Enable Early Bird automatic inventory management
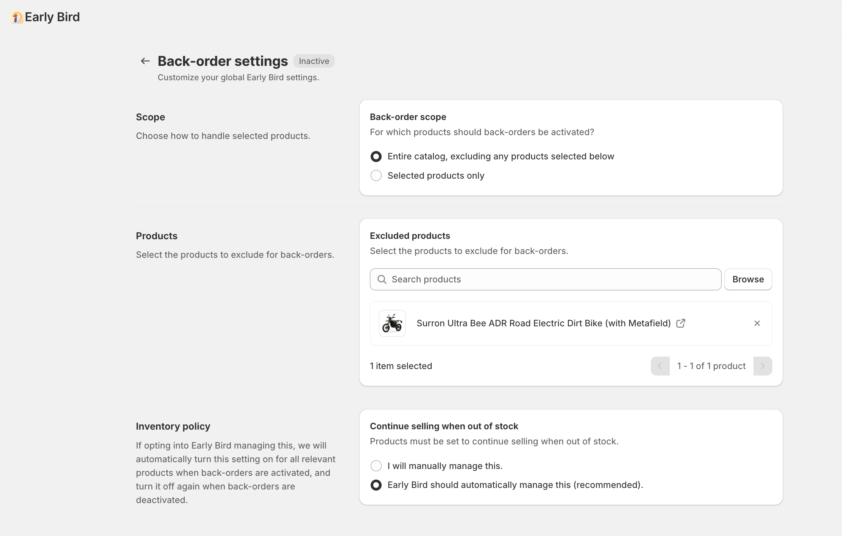842x536 pixels. coord(376,485)
